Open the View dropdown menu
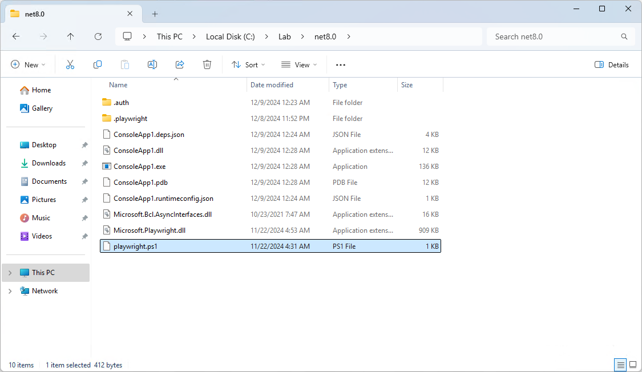The image size is (642, 372). click(x=299, y=64)
